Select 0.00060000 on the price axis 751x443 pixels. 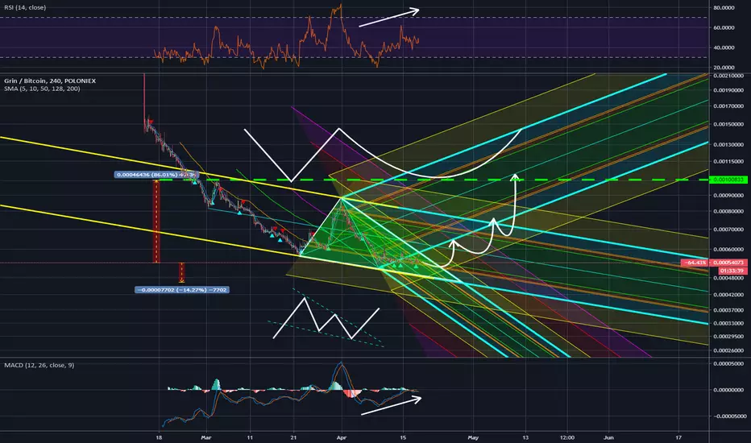(728, 250)
